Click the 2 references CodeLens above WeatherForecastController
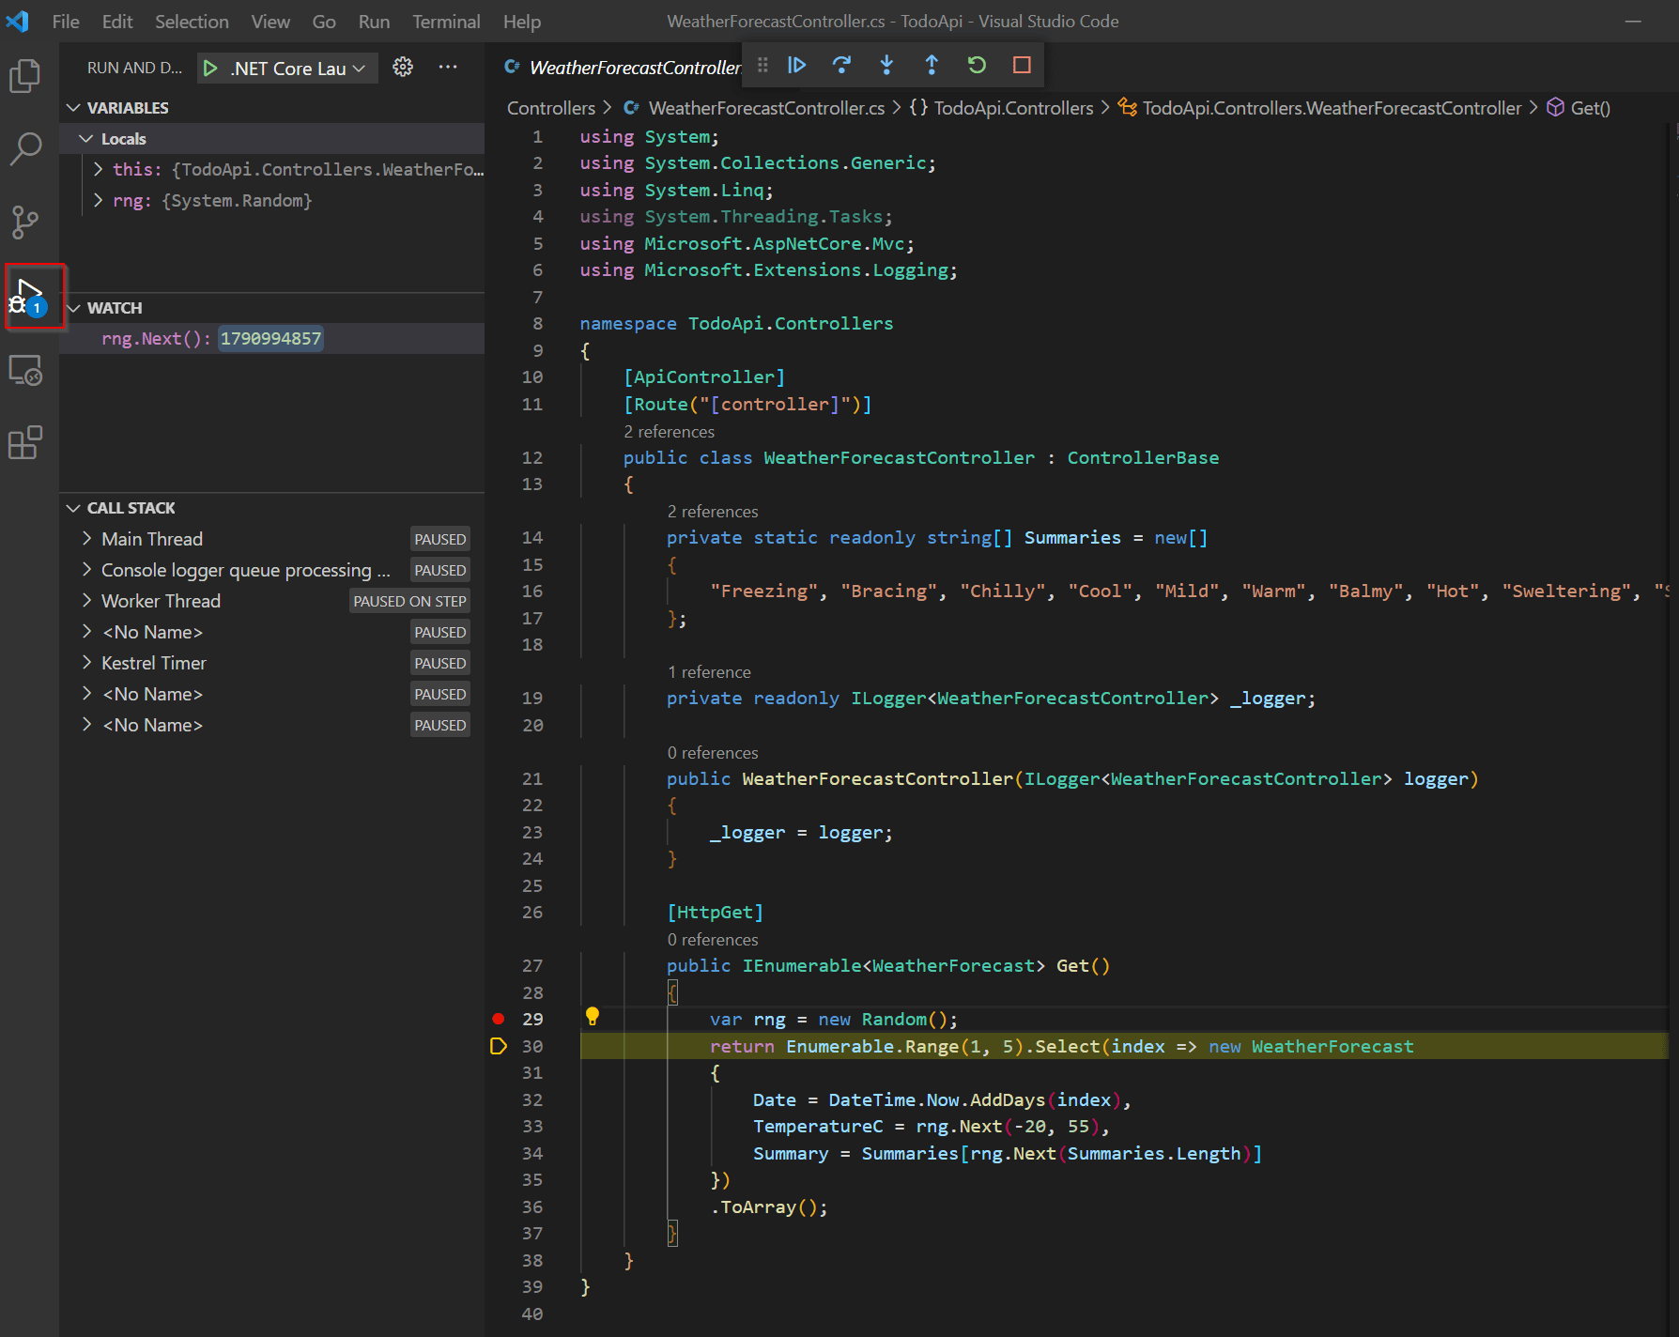 click(x=669, y=431)
